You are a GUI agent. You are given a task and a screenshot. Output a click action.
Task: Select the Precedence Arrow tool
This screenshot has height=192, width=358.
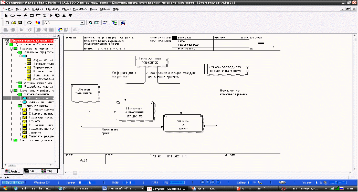[19, 16]
